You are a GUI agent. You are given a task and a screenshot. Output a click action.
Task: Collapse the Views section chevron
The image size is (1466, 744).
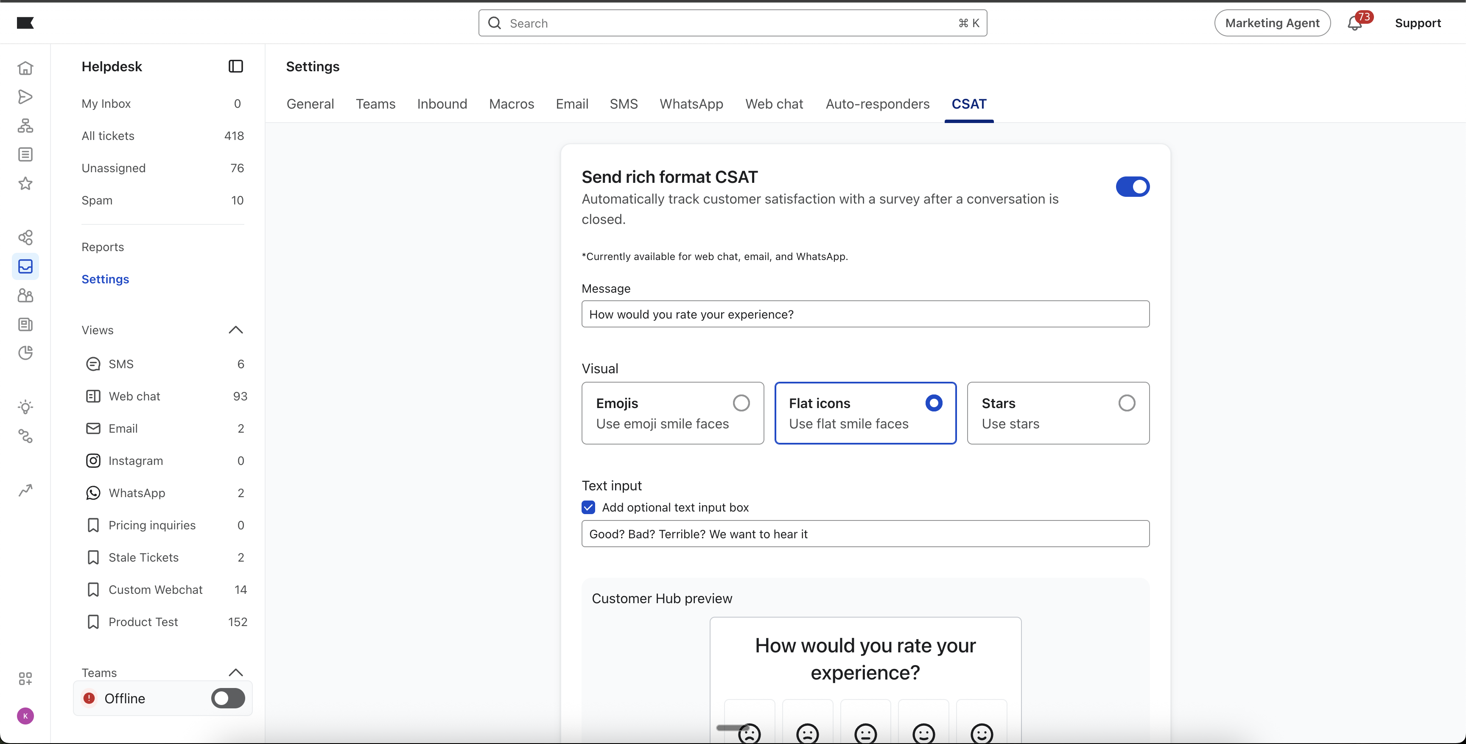tap(235, 330)
